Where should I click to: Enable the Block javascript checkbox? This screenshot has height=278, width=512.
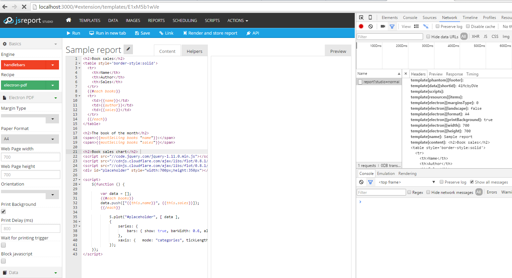click(3, 261)
